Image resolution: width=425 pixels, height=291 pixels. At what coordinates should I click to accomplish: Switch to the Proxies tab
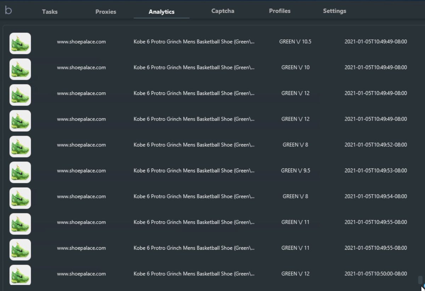coord(106,12)
